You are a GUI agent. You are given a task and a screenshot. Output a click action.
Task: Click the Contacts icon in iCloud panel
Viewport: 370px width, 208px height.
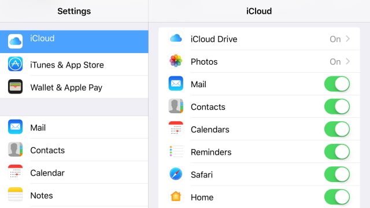(x=176, y=106)
